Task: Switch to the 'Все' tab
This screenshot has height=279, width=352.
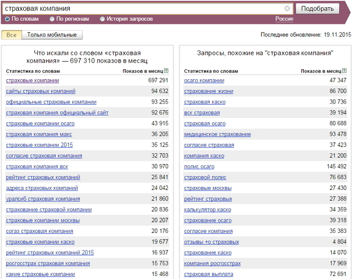Action: pos(11,35)
